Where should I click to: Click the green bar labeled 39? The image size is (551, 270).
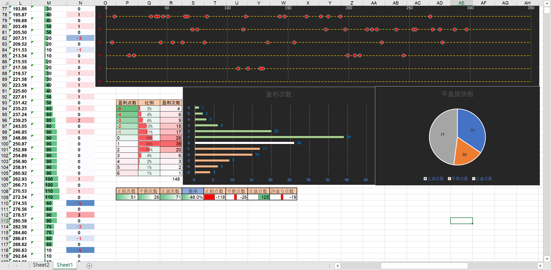[x=269, y=137]
